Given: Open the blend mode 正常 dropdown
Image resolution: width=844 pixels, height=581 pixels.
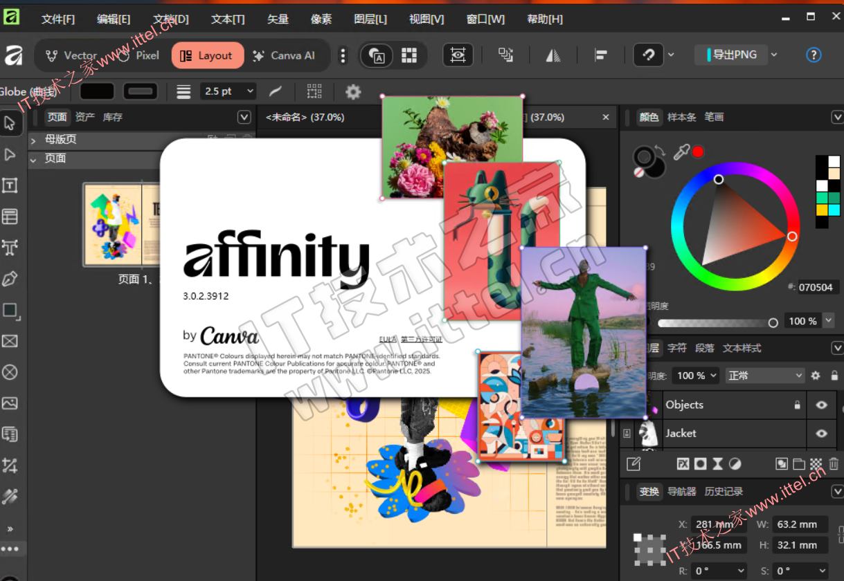Looking at the screenshot, I should click(x=764, y=376).
